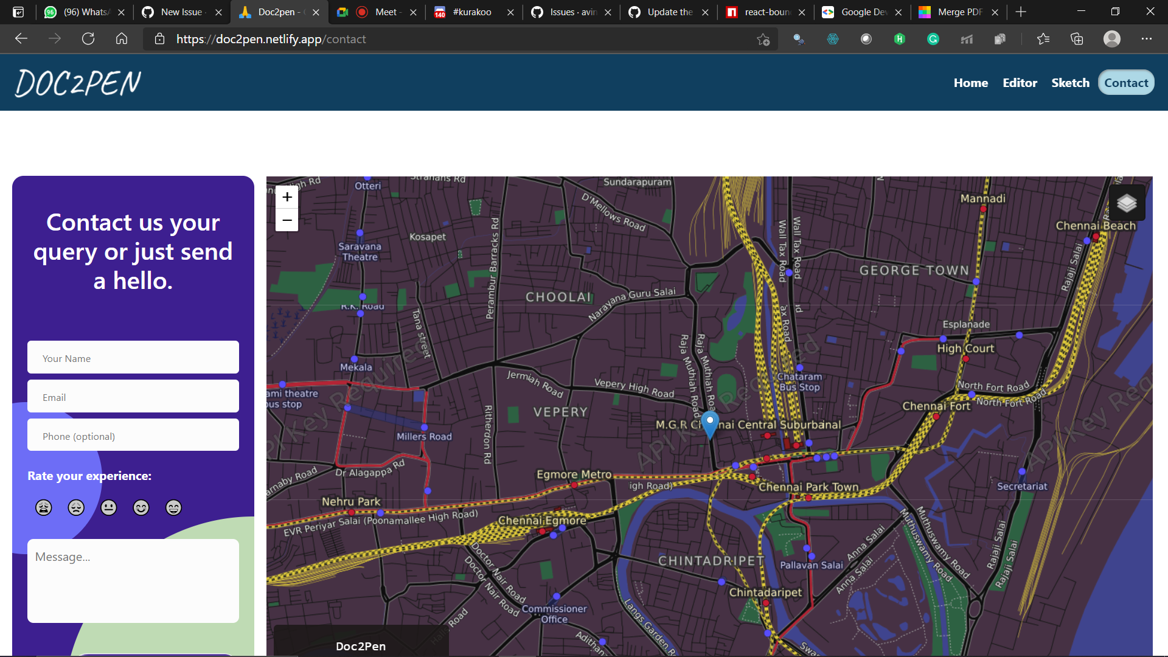
Task: Click the Doc2Pen logo
Action: point(78,83)
